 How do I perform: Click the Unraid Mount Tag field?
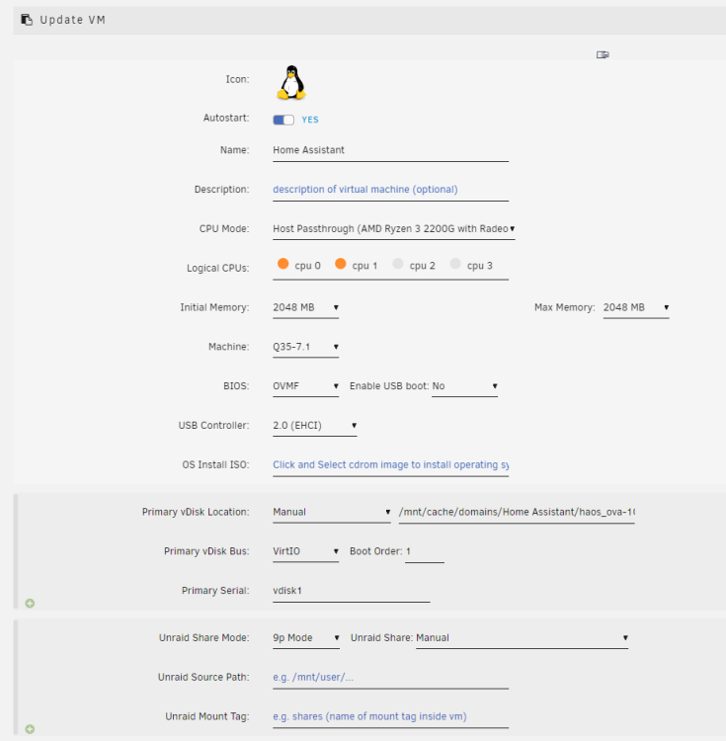[390, 716]
